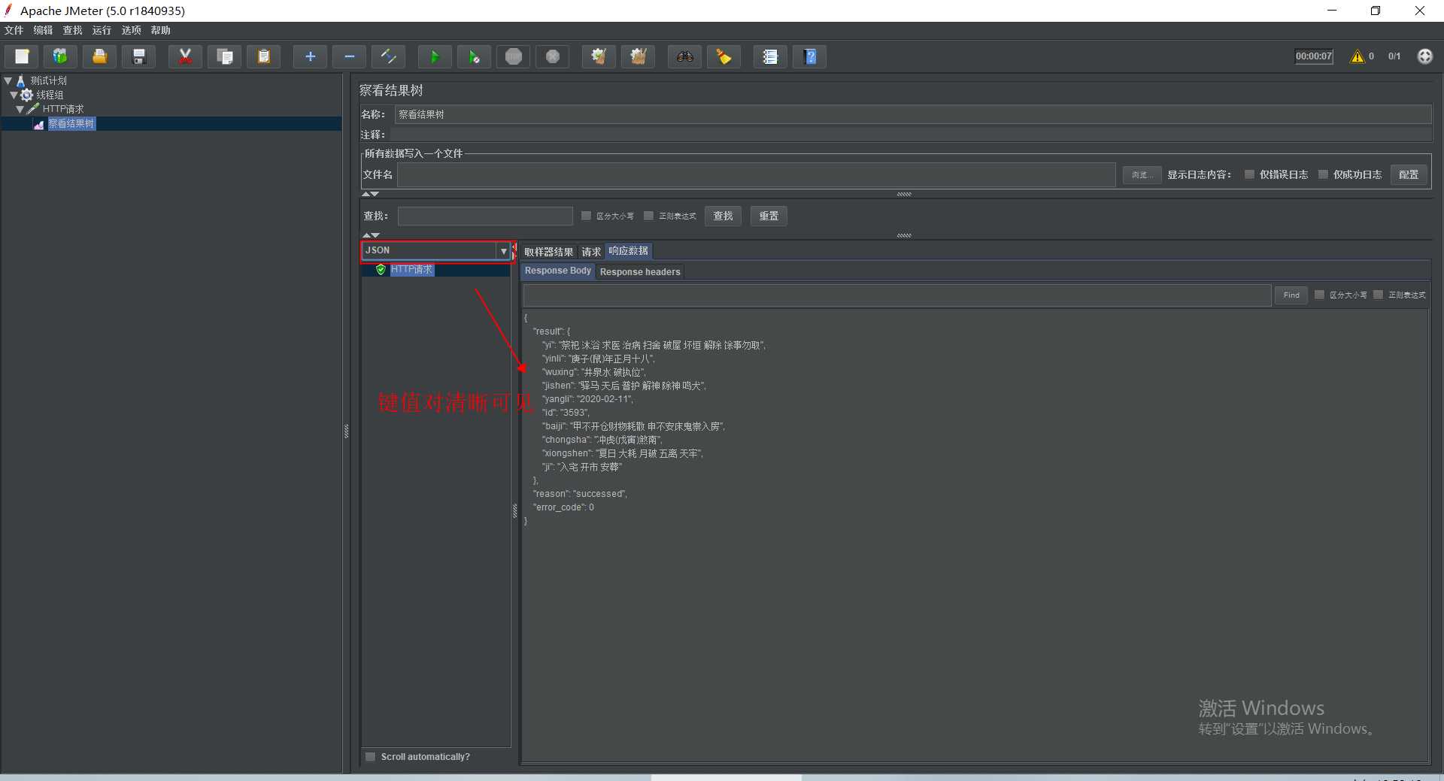Click the 重置 button
The width and height of the screenshot is (1444, 781).
769,216
